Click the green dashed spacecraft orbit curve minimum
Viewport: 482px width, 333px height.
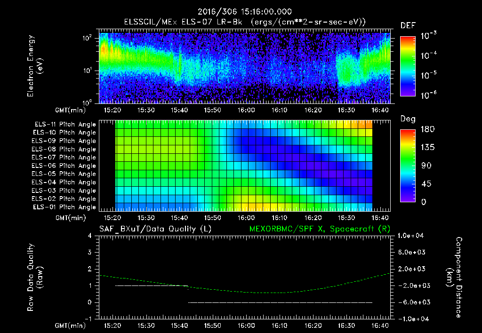tap(271, 293)
